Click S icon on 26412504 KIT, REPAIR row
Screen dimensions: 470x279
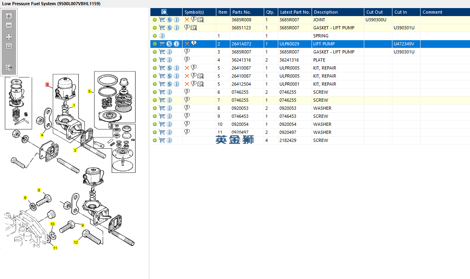[169, 84]
